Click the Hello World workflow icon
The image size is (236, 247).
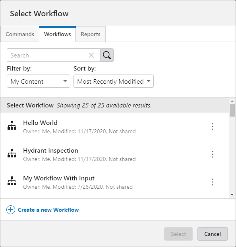[x=12, y=125]
